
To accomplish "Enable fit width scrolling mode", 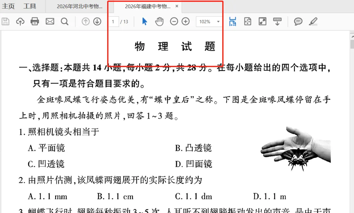I will click(x=232, y=21).
